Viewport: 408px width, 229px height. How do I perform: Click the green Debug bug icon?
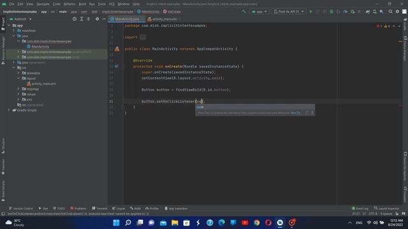331,11
